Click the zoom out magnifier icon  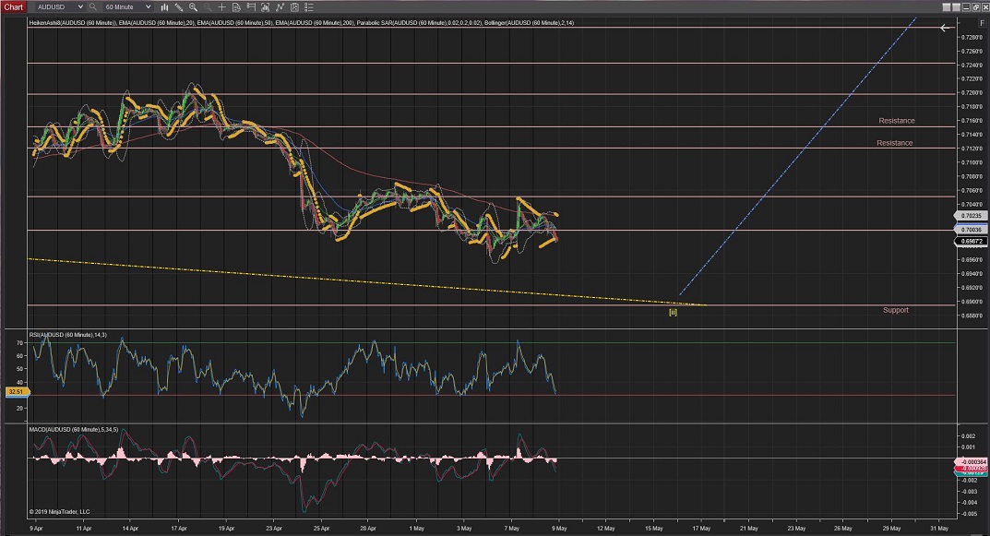208,6
